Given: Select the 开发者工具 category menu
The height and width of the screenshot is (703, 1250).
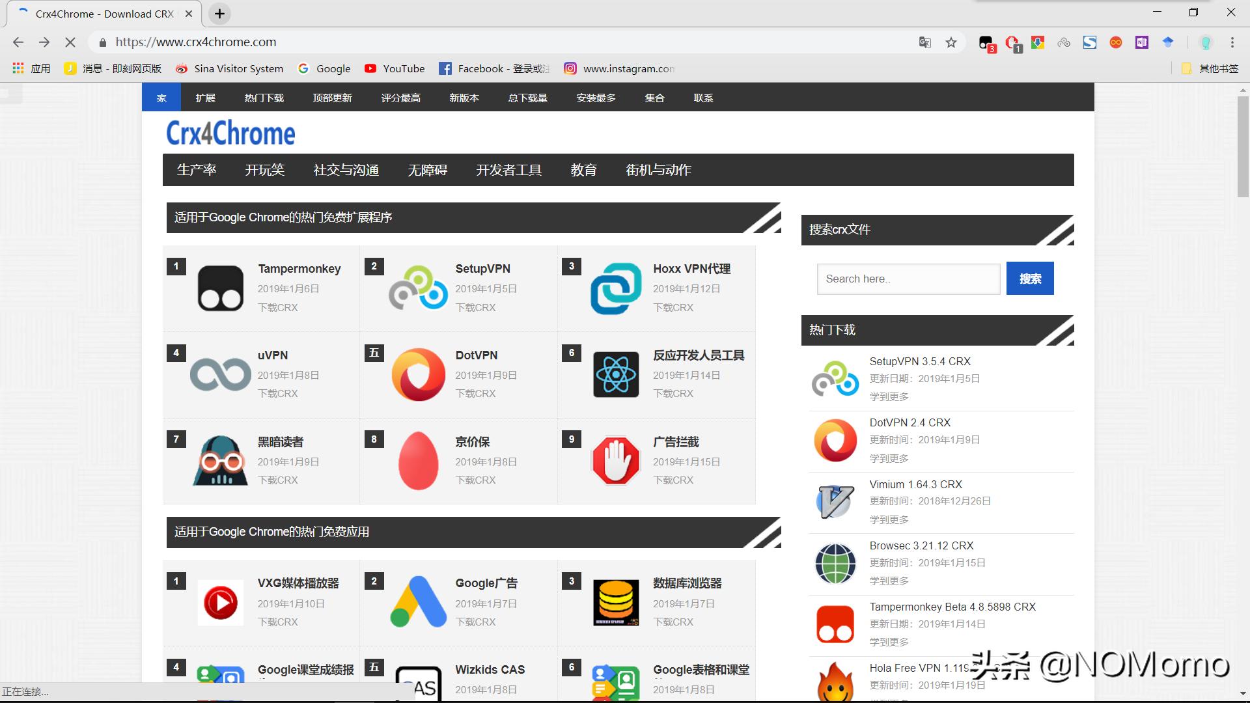Looking at the screenshot, I should click(508, 170).
